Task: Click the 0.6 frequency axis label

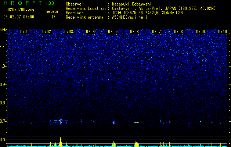Action: (3, 140)
